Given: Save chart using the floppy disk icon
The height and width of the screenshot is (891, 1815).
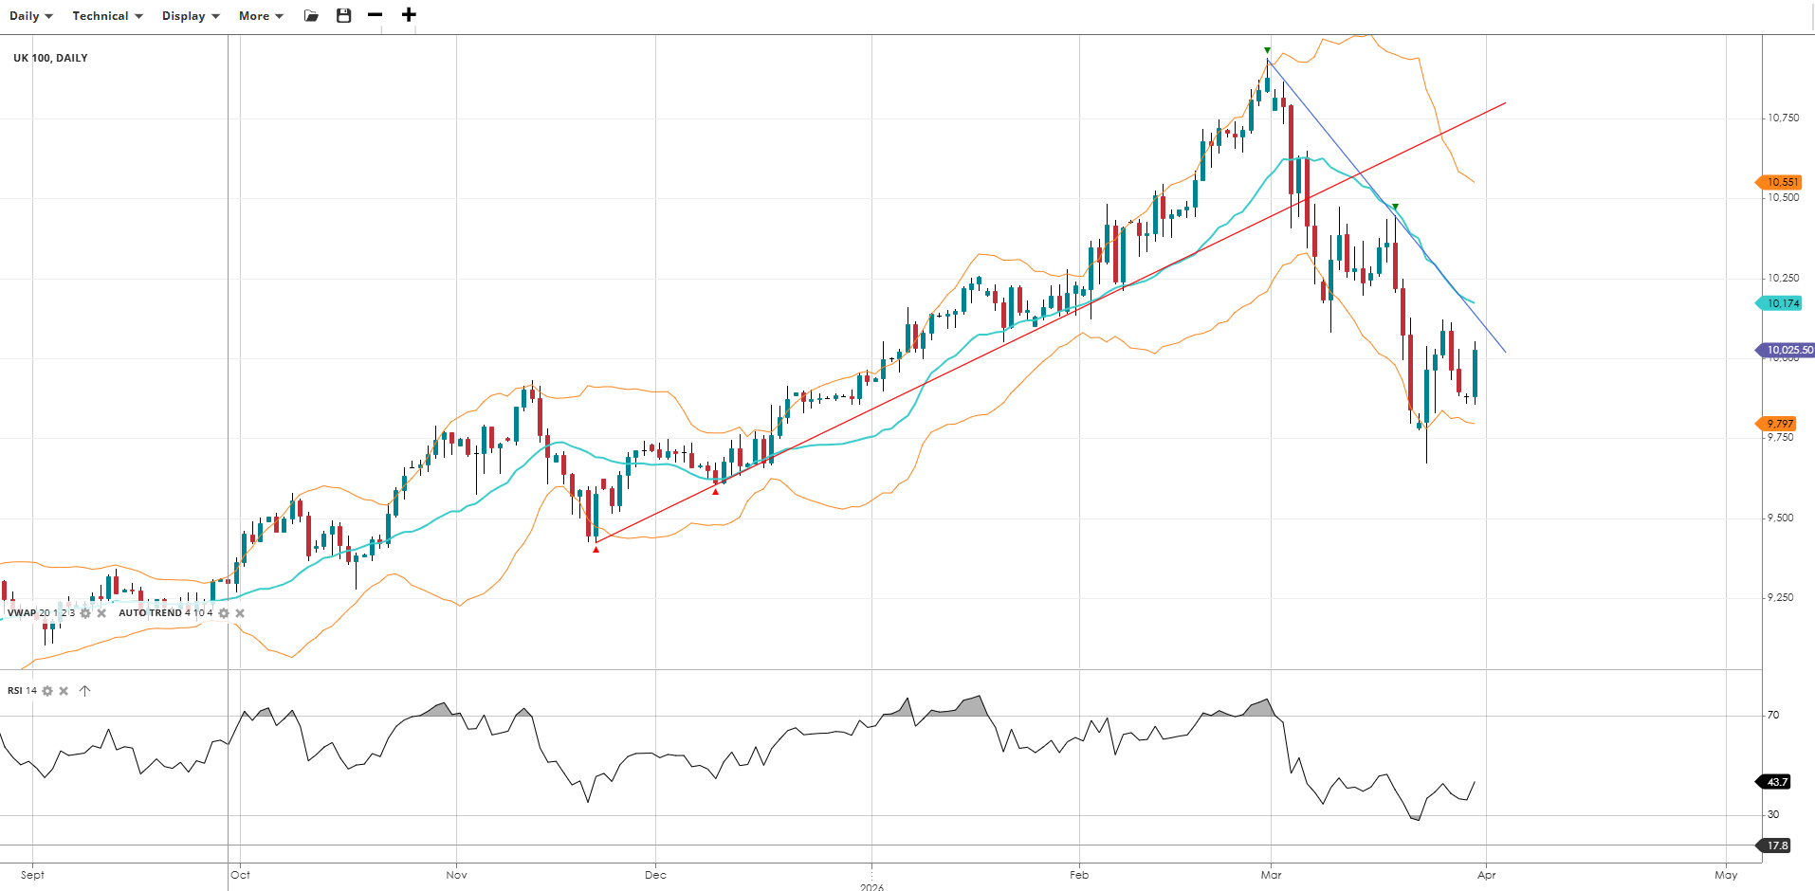Looking at the screenshot, I should tap(344, 15).
